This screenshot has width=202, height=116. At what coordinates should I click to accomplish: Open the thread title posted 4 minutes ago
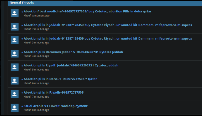coord(73,52)
